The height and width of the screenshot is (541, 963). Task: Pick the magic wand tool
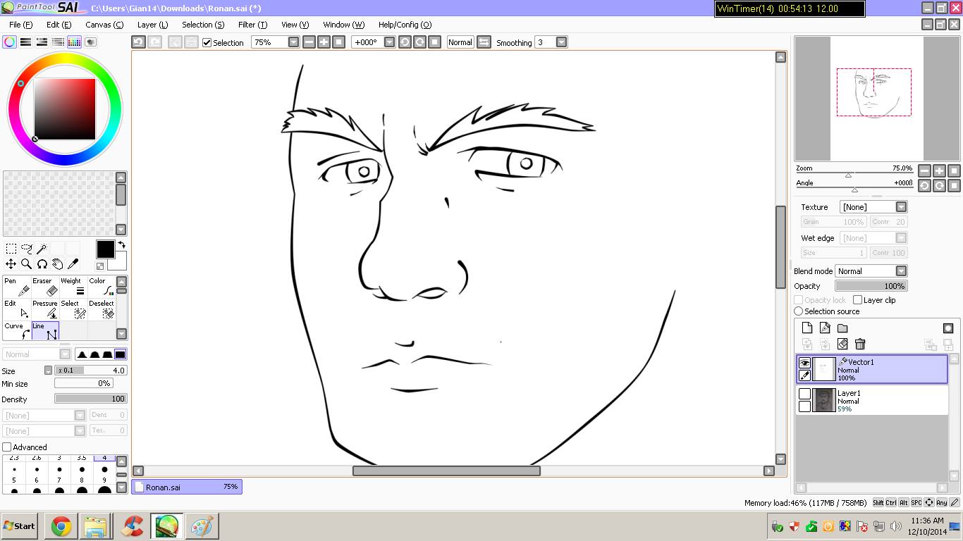(42, 249)
